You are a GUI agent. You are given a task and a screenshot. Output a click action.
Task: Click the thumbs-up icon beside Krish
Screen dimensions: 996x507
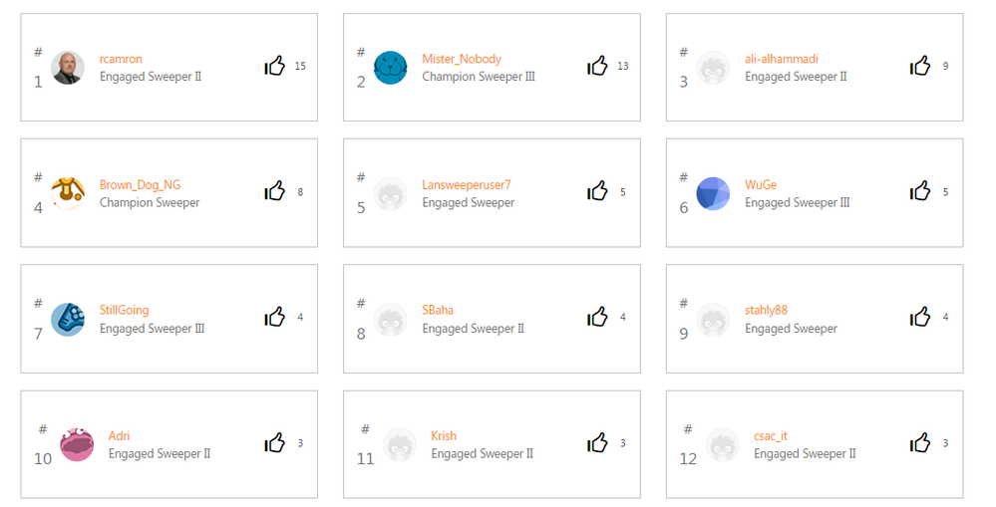coord(597,443)
